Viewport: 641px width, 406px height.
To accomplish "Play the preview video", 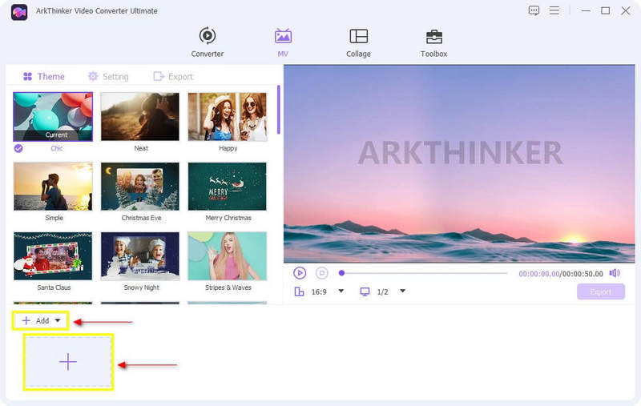I will pos(300,273).
